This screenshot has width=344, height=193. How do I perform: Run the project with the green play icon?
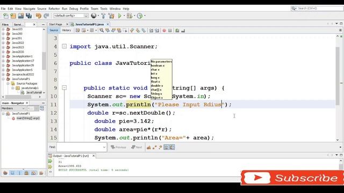119,16
